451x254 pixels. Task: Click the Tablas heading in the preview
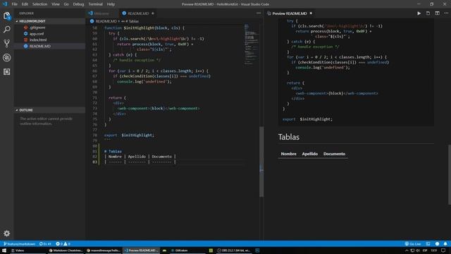(x=288, y=137)
